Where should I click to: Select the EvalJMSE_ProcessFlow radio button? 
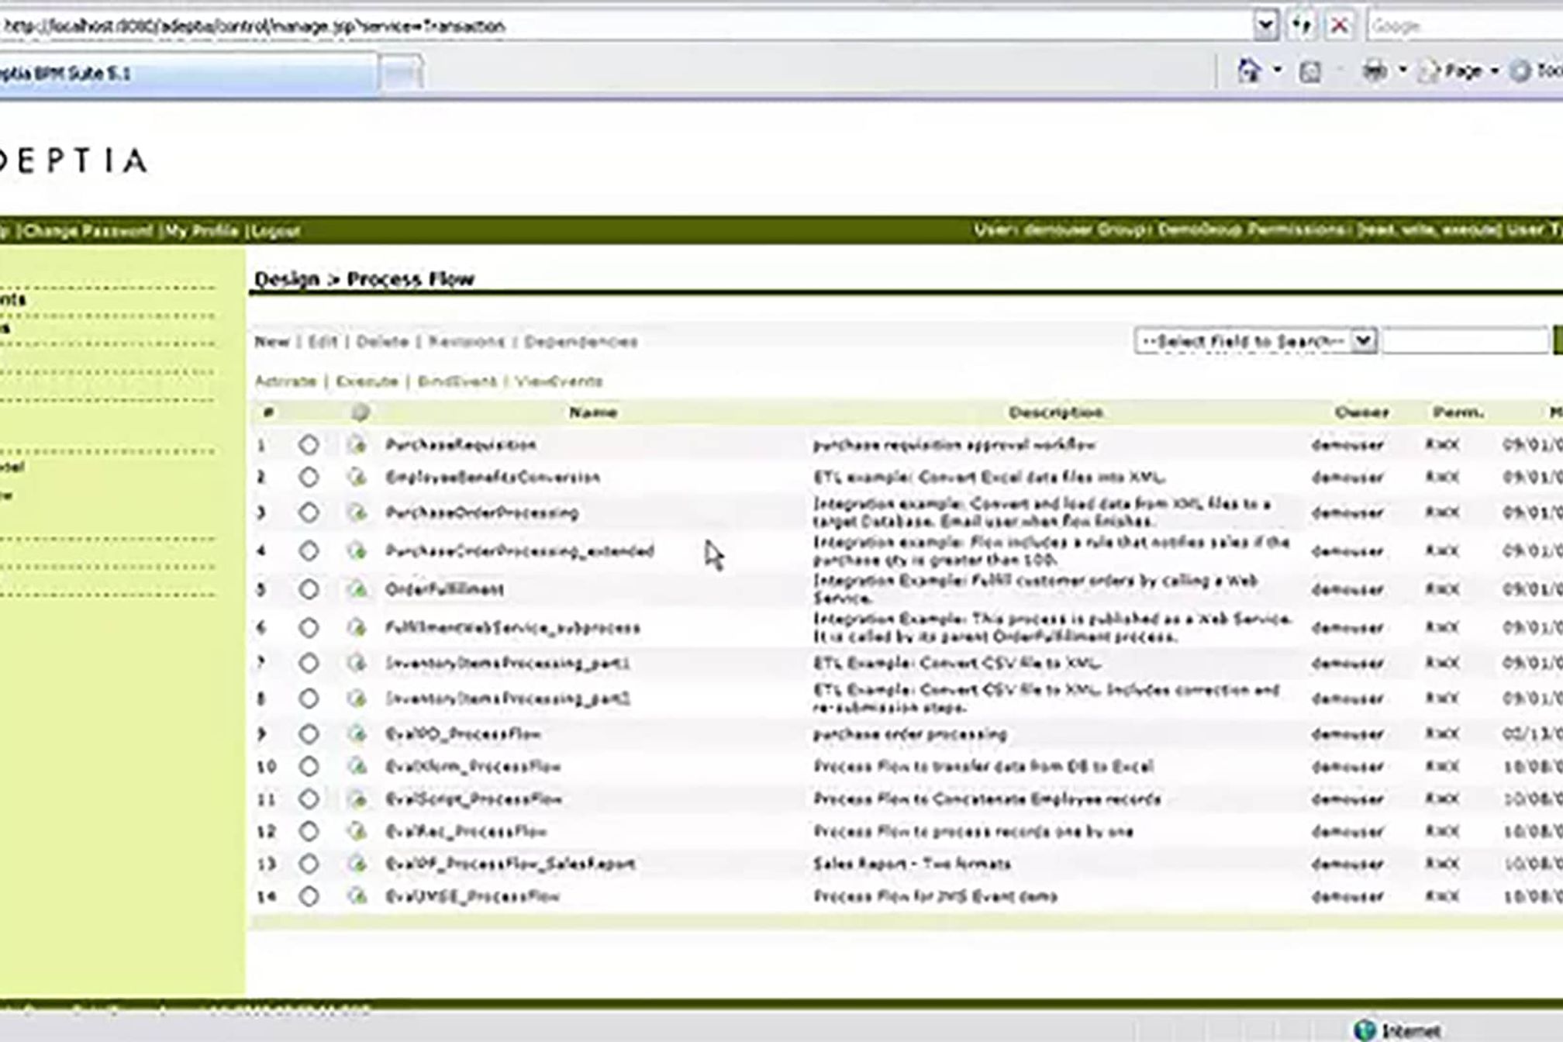[309, 896]
